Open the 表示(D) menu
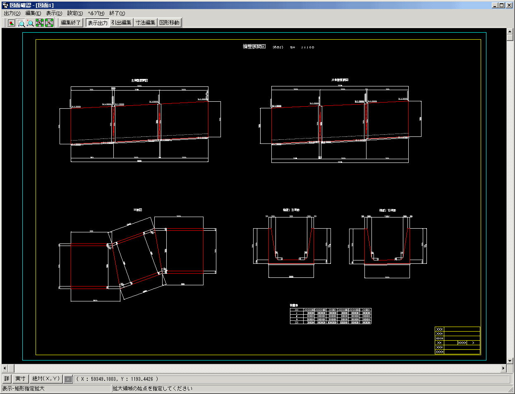This screenshot has height=394, width=515. (54, 13)
